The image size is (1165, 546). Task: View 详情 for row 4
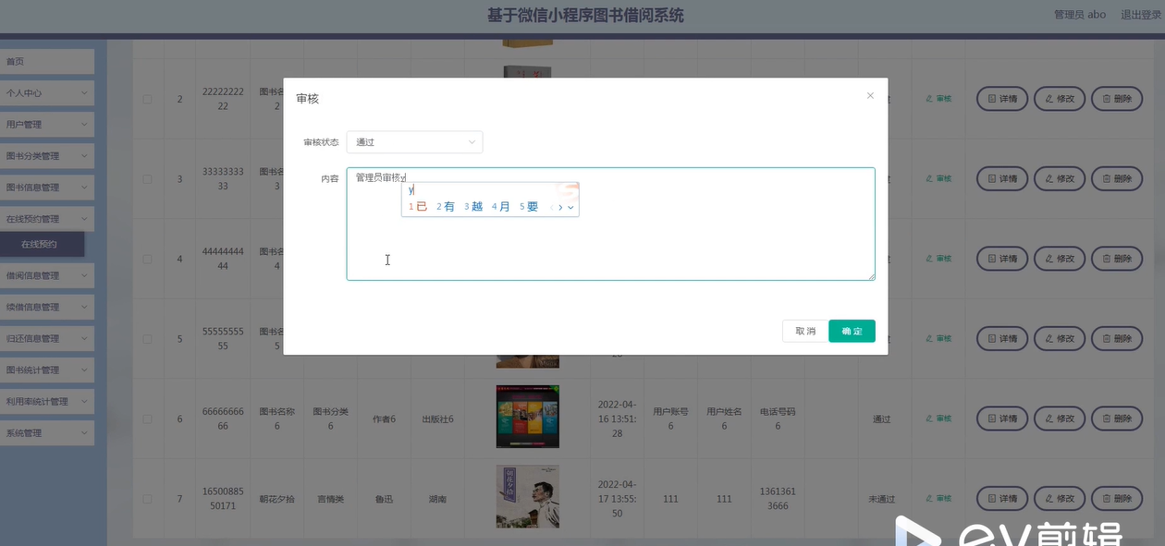[1002, 259]
